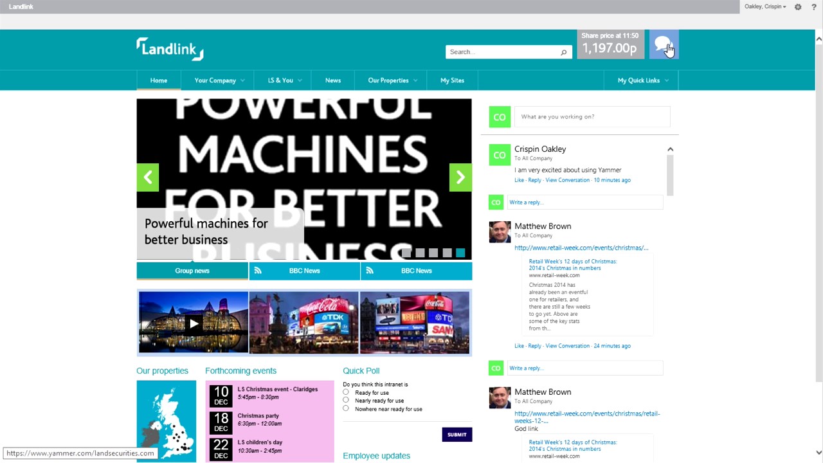This screenshot has height=463, width=823.
Task: Click Employee updates heading
Action: (376, 456)
